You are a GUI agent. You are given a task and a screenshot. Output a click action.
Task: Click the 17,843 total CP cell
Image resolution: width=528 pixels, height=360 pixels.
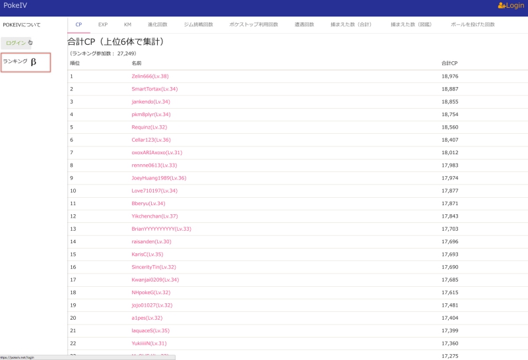(450, 216)
